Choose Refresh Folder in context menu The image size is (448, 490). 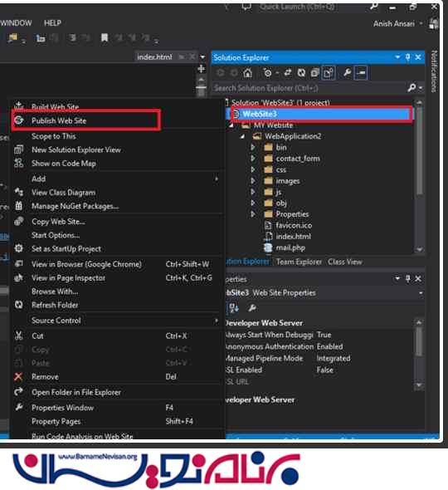tap(55, 305)
